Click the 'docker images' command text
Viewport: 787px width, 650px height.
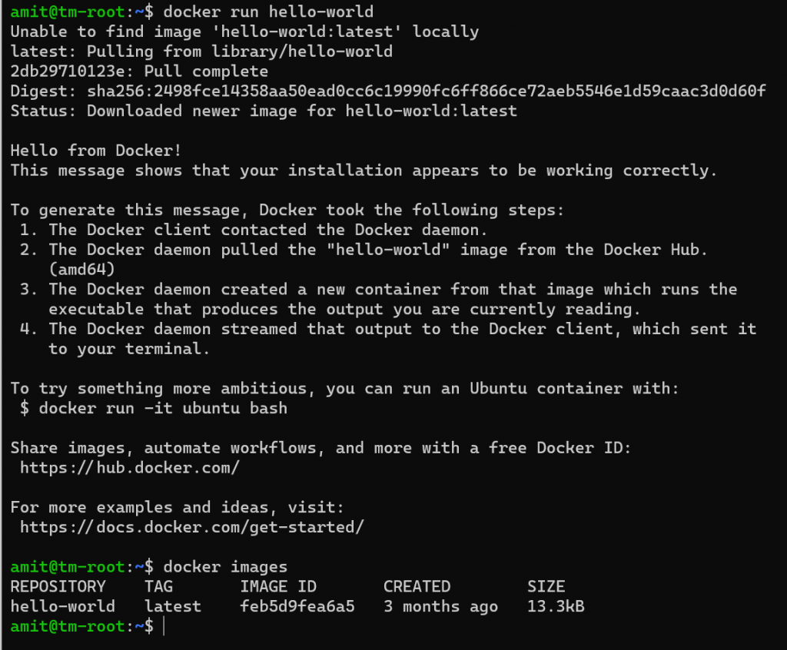[225, 567]
